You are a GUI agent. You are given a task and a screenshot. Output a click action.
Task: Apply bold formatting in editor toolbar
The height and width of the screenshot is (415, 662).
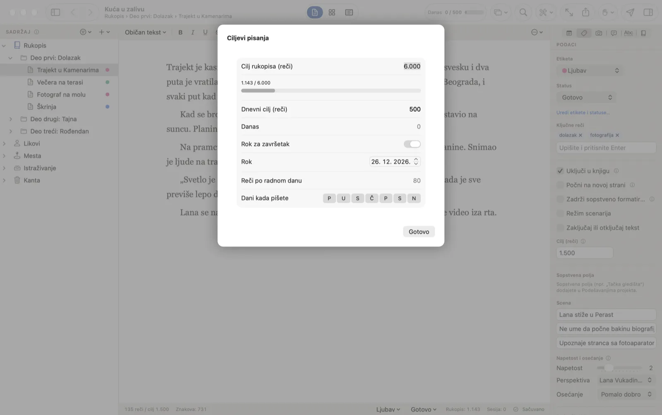[x=180, y=32]
